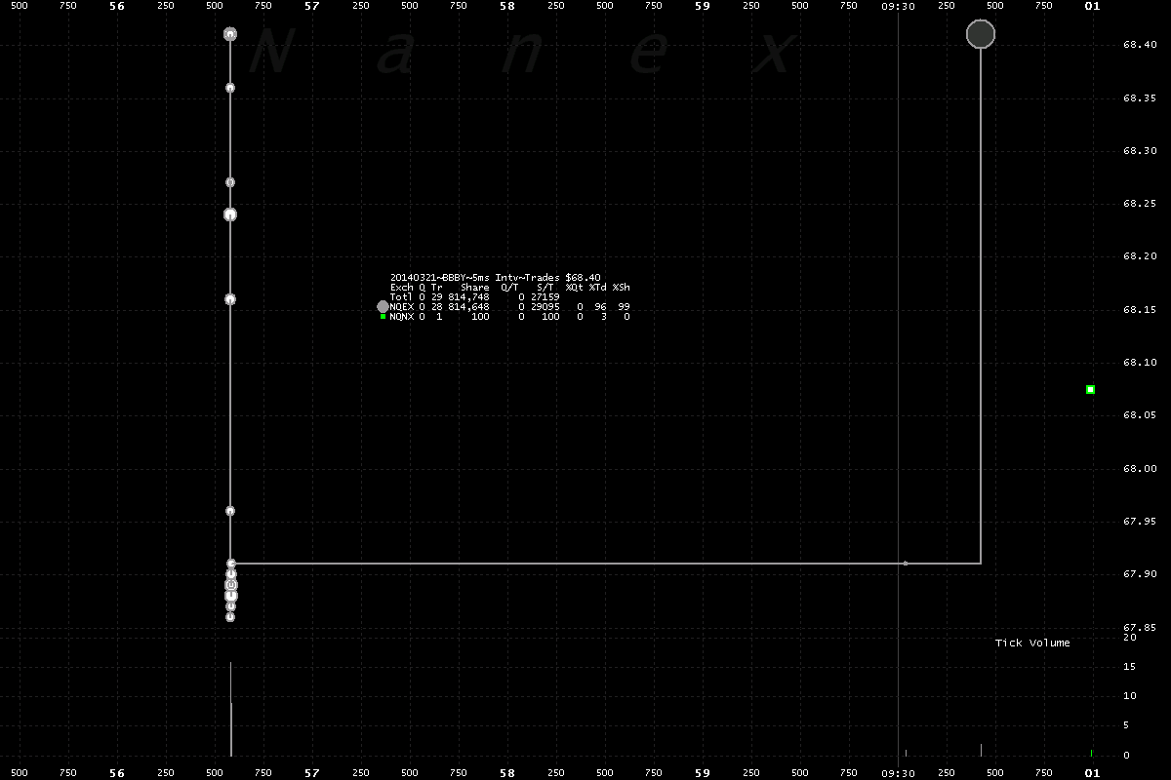The image size is (1171, 780).
Task: Click the '68.00' price axis label
Action: (1140, 469)
